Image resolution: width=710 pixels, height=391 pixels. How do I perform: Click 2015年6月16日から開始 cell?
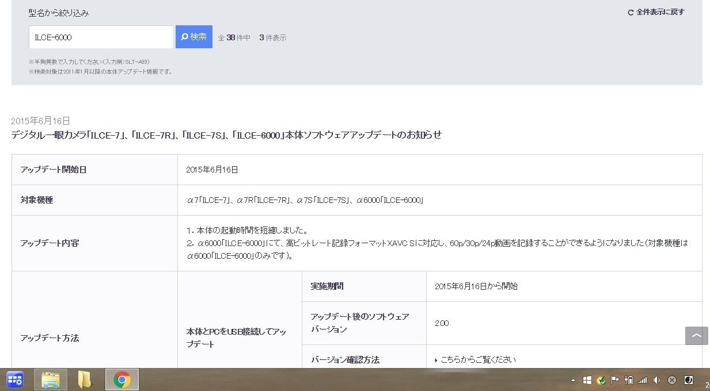click(x=476, y=286)
